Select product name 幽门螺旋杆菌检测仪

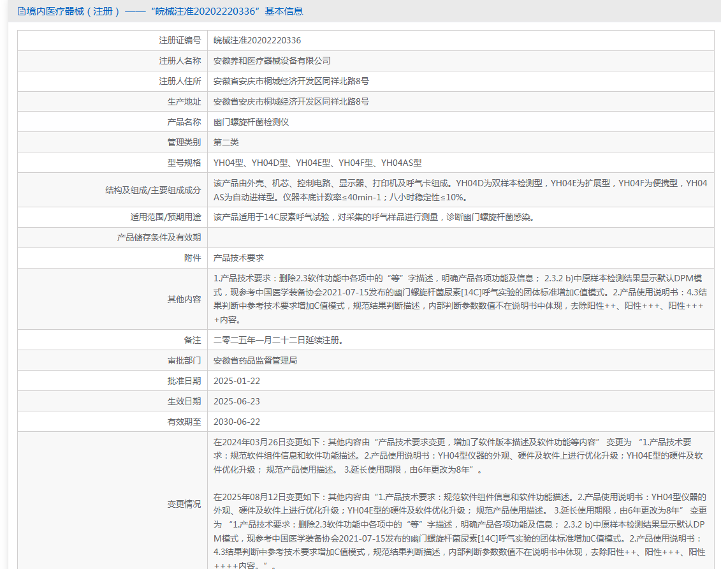[251, 122]
